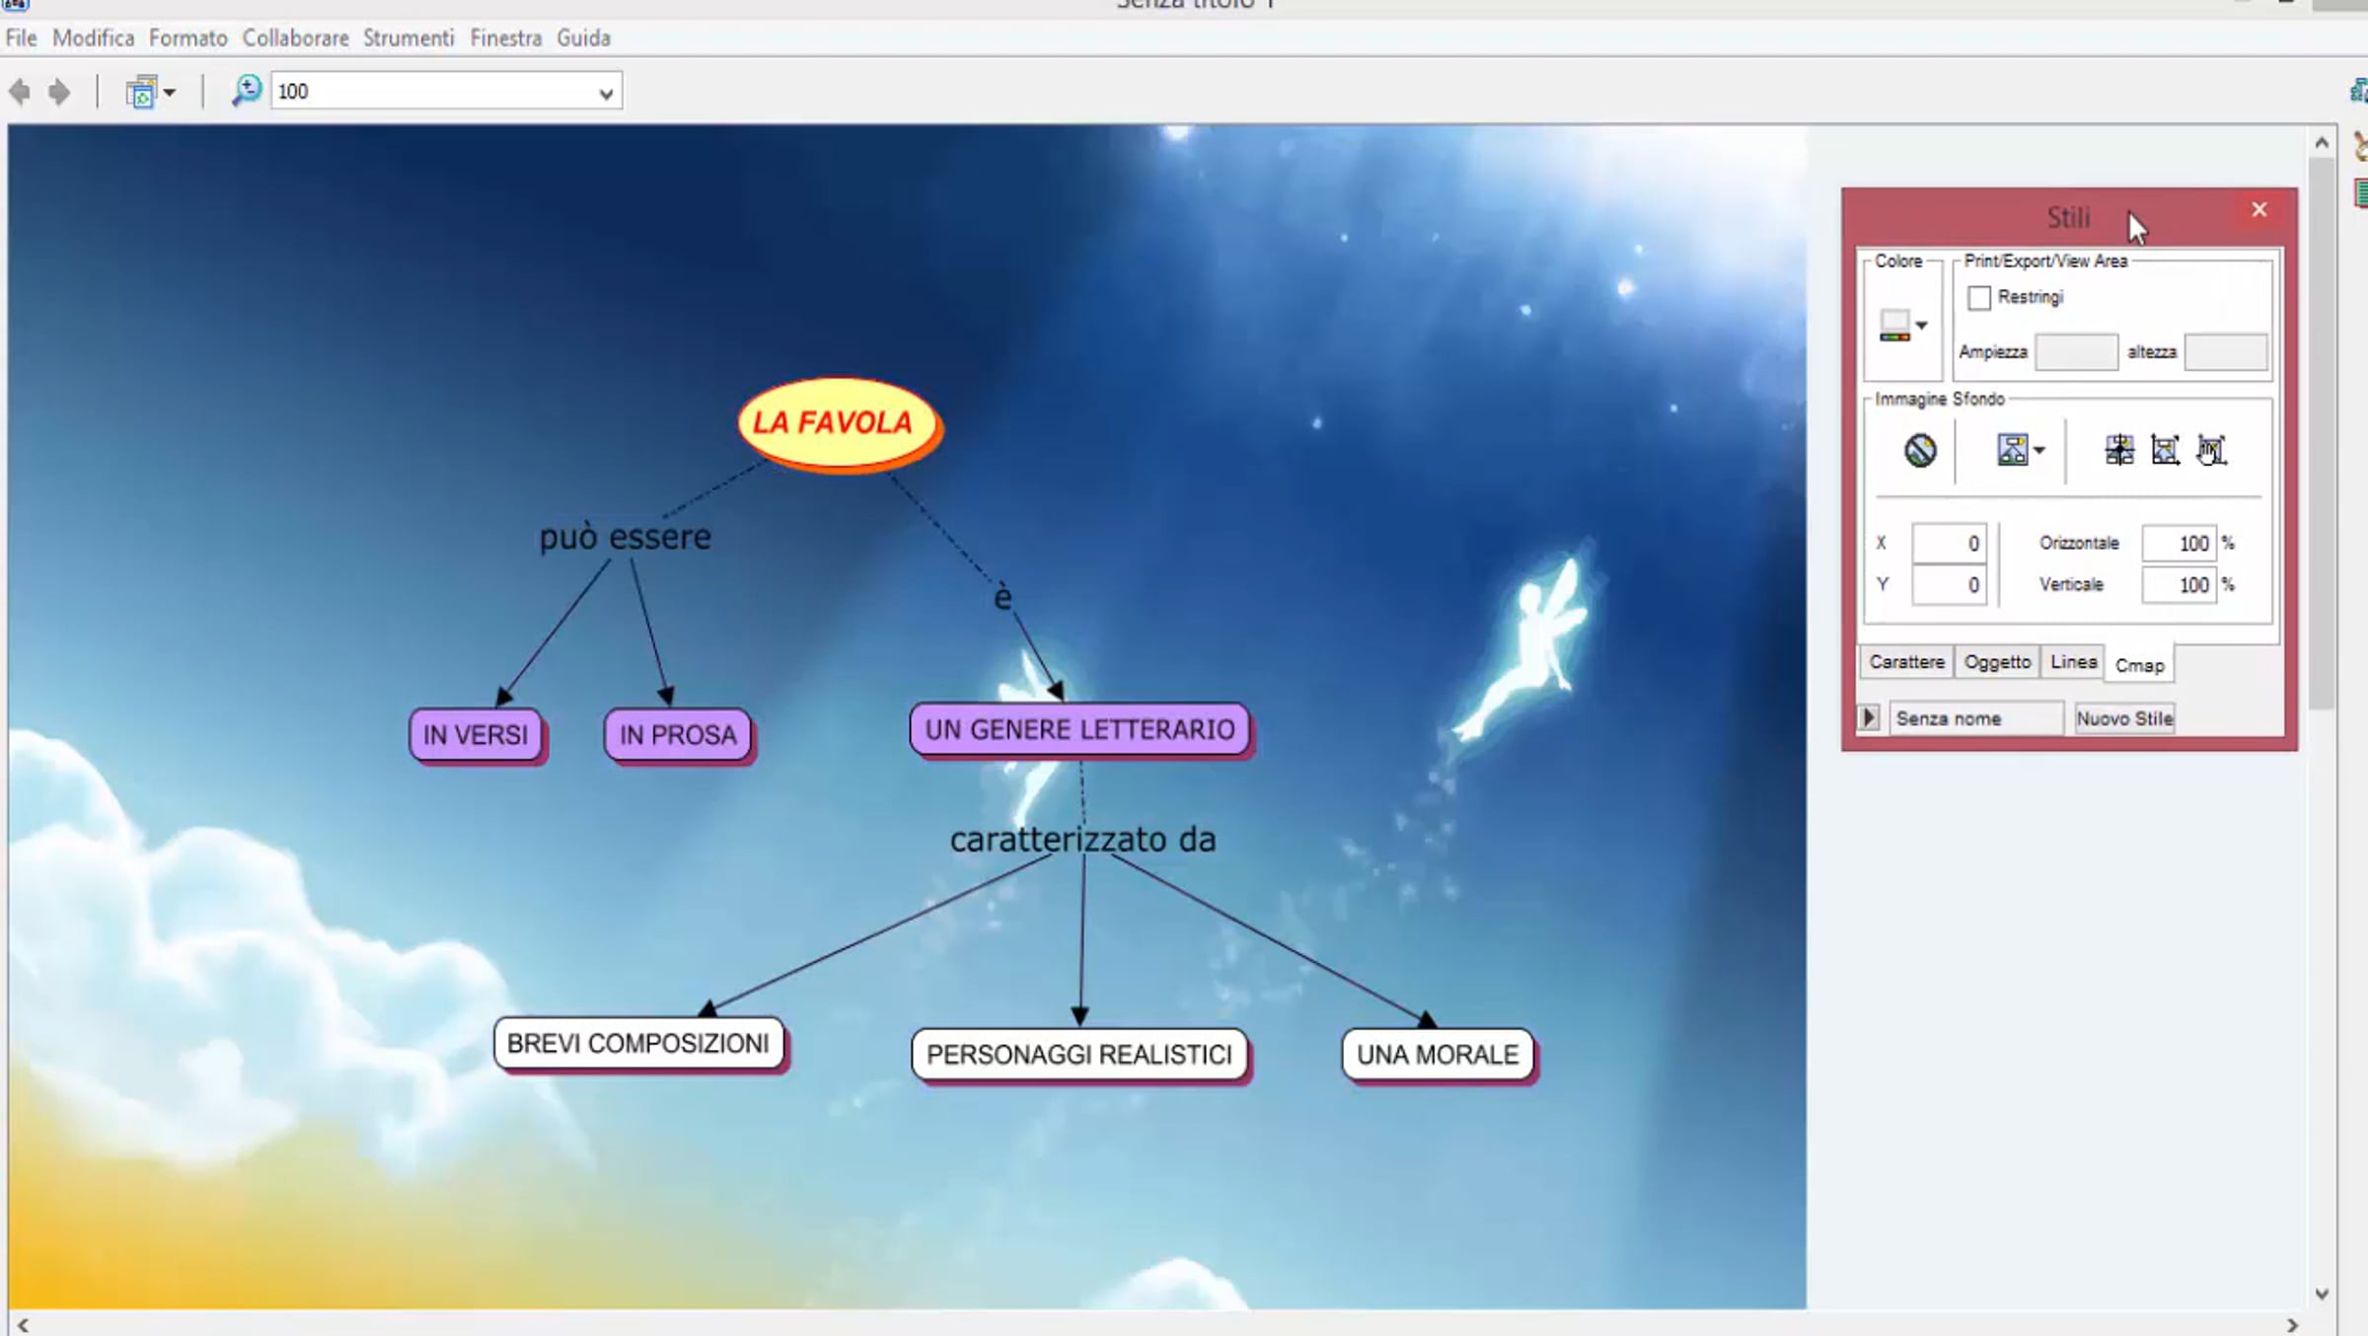Image resolution: width=2368 pixels, height=1336 pixels.
Task: Remove the background image with the no-image icon
Action: coord(1919,451)
